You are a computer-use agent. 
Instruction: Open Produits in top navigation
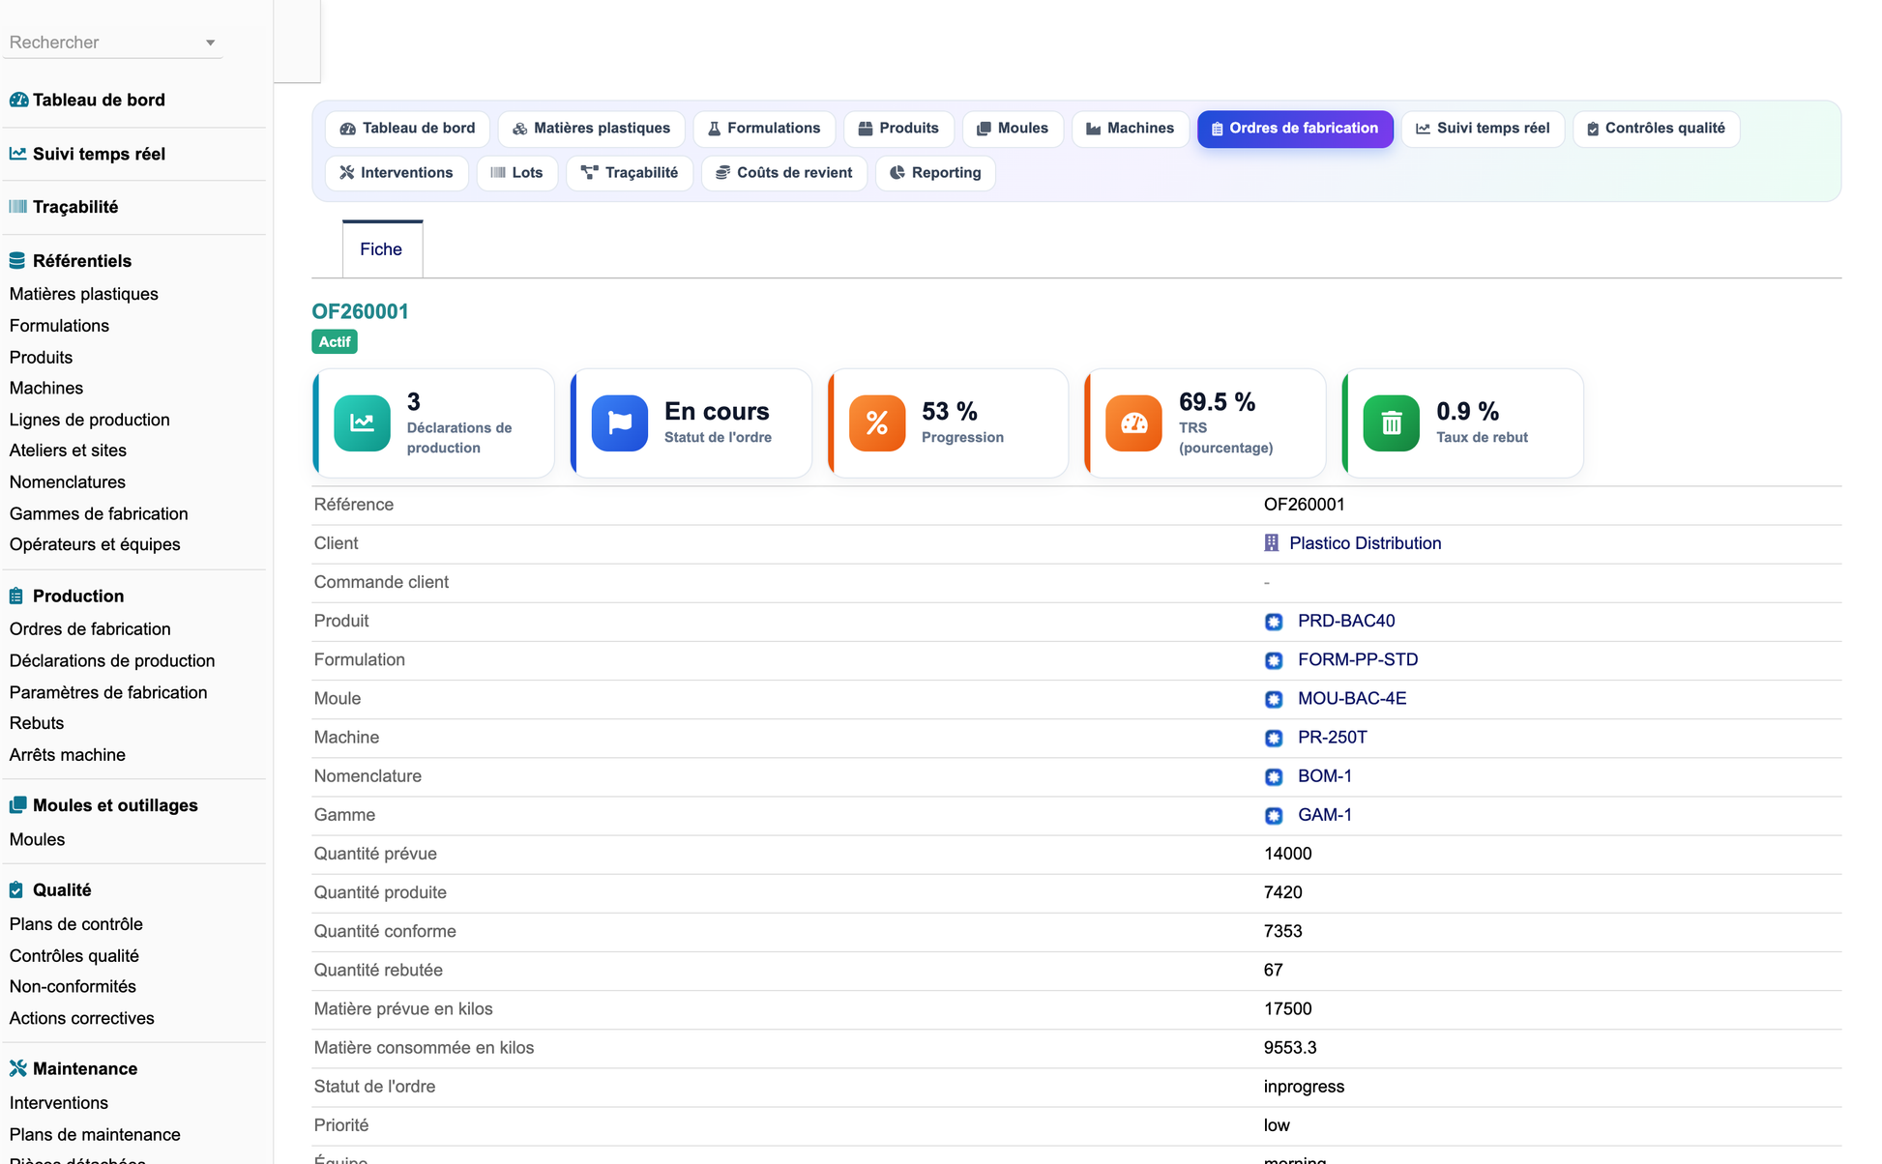pos(898,129)
